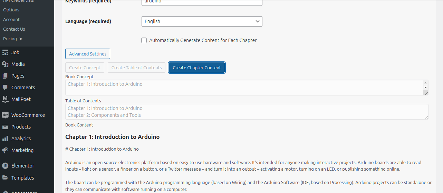Open the Language dropdown showing English

point(202,21)
